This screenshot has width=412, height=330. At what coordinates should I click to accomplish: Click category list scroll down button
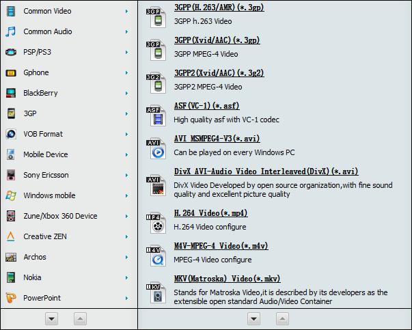51,319
